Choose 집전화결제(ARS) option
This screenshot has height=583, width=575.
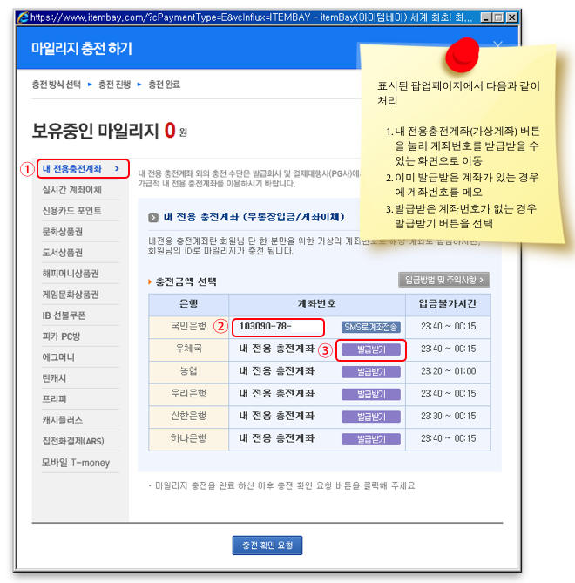[73, 441]
